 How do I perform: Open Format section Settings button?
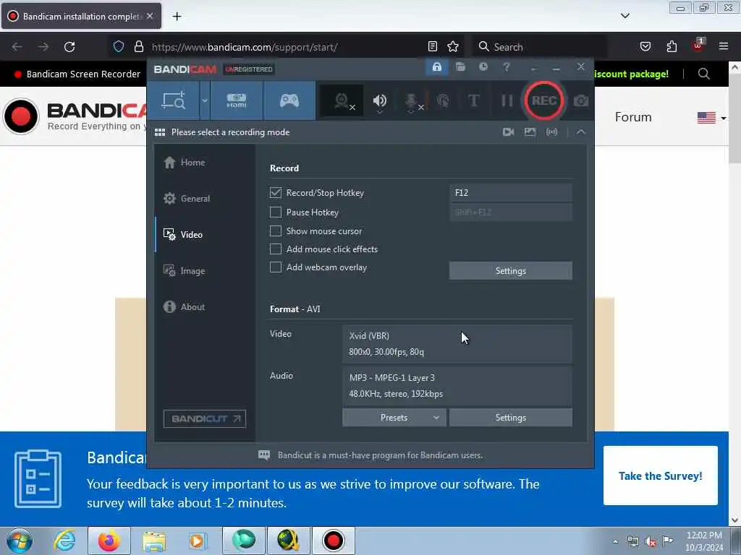pos(511,418)
